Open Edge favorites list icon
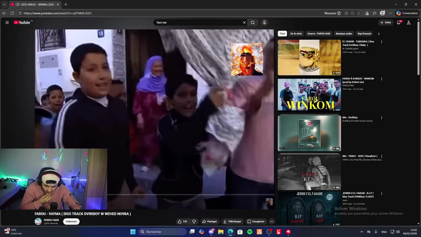 pyautogui.click(x=375, y=13)
